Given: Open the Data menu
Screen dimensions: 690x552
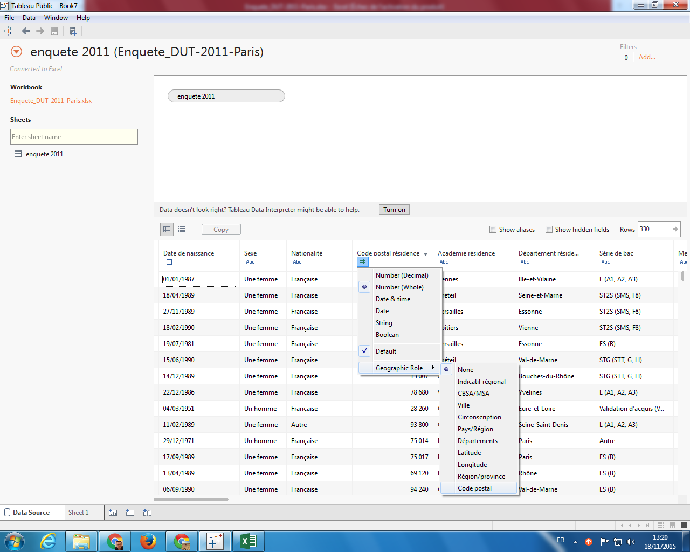Looking at the screenshot, I should (x=29, y=18).
